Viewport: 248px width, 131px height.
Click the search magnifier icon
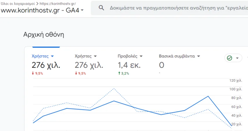click(x=101, y=8)
